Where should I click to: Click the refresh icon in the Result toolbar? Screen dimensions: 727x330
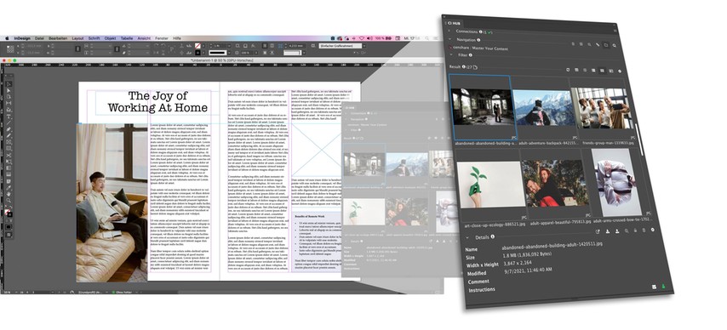click(x=568, y=70)
